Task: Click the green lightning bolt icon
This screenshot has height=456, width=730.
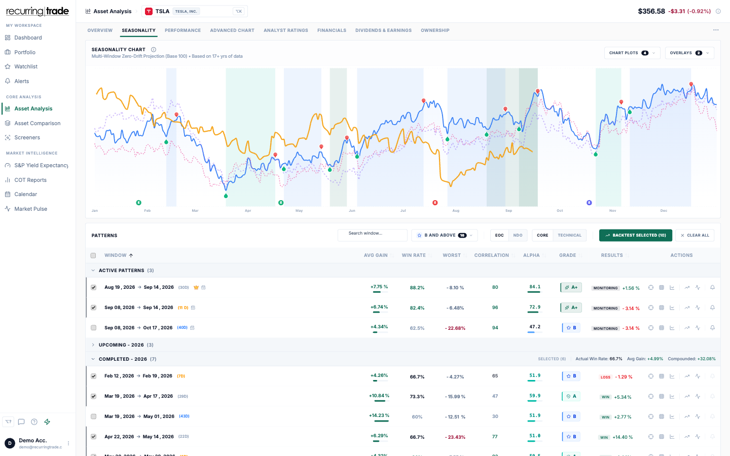Action: pyautogui.click(x=47, y=422)
